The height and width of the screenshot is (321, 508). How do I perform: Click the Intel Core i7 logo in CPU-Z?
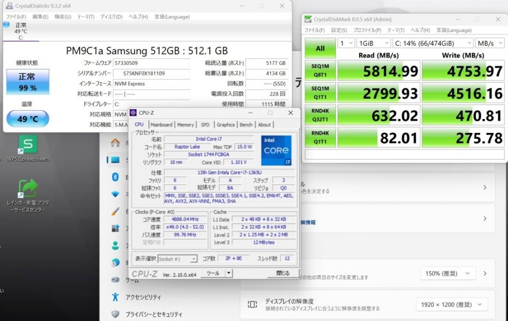point(276,150)
